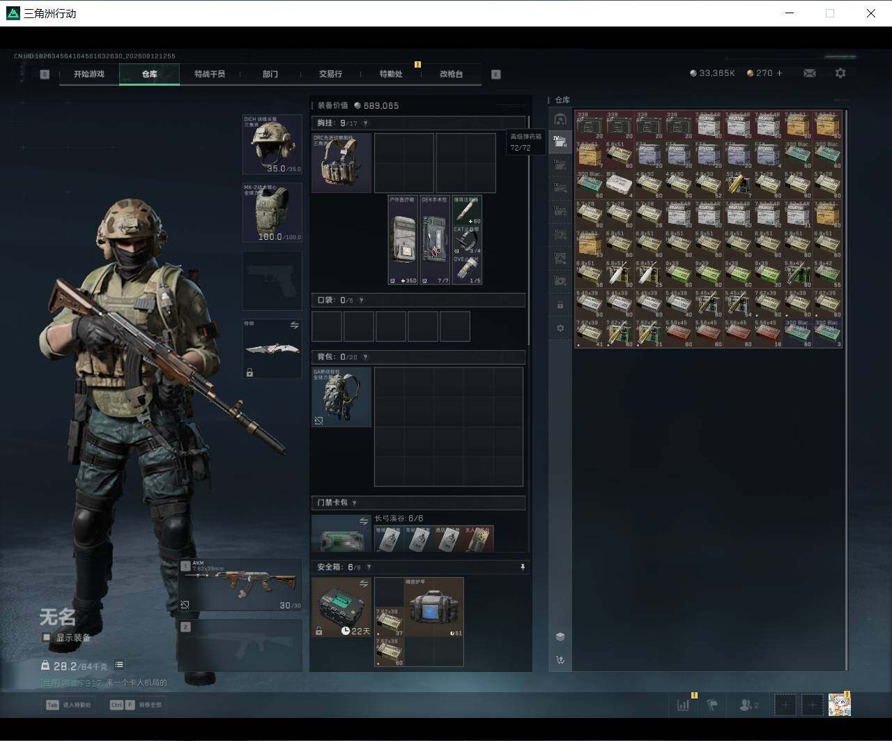Switch to the 开始游戏 tab
Image resolution: width=892 pixels, height=741 pixels.
point(89,74)
